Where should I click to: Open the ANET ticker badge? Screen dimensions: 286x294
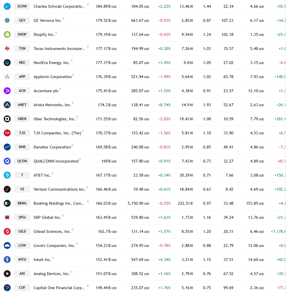(x=22, y=105)
